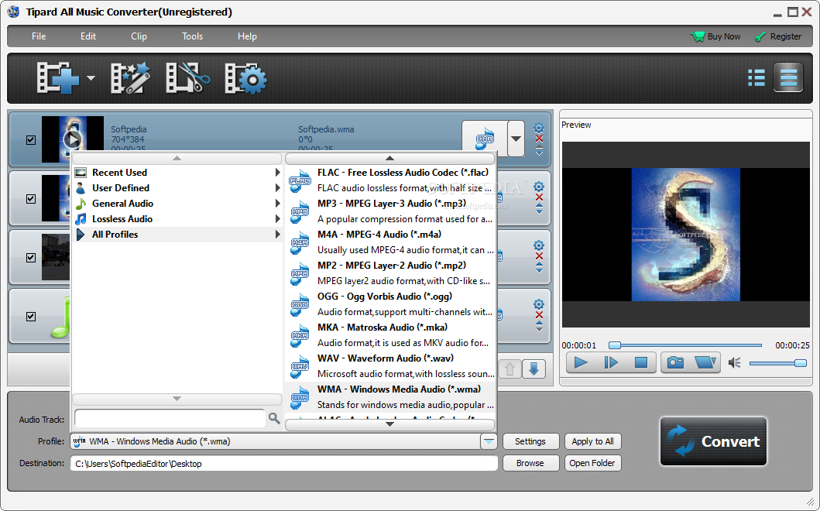Remove the first file with red X
Viewport: 820px width, 511px height.
point(539,139)
